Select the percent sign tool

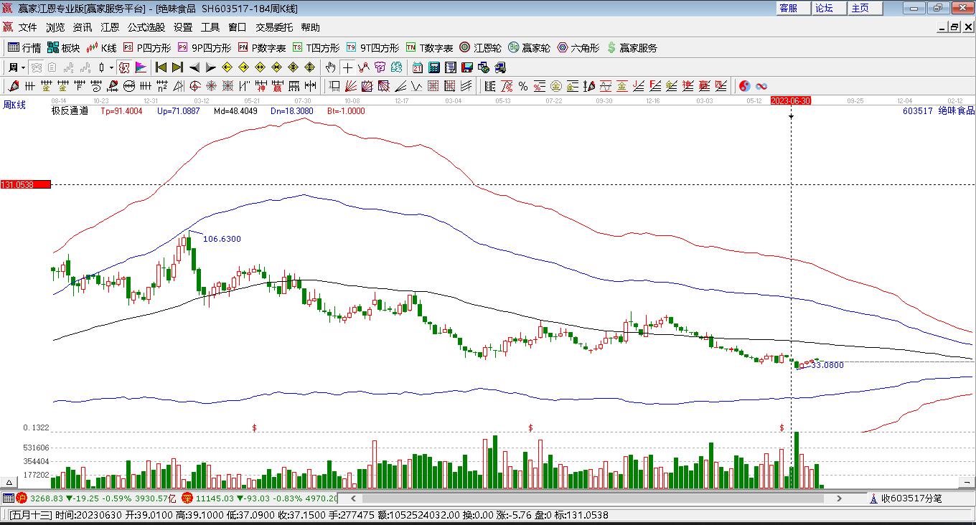click(523, 86)
